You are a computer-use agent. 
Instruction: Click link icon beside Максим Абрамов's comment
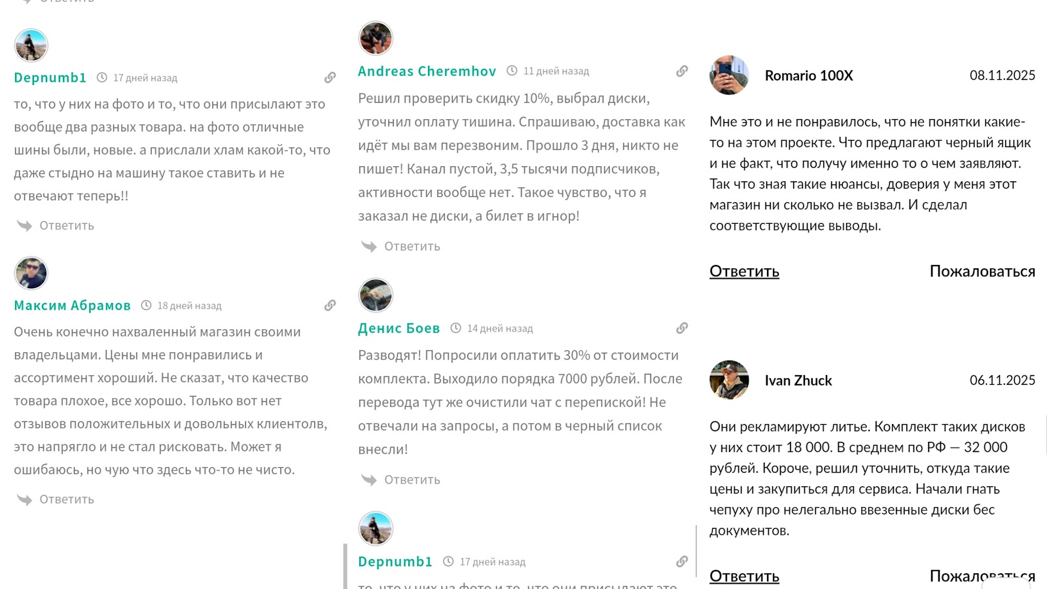pyautogui.click(x=330, y=306)
